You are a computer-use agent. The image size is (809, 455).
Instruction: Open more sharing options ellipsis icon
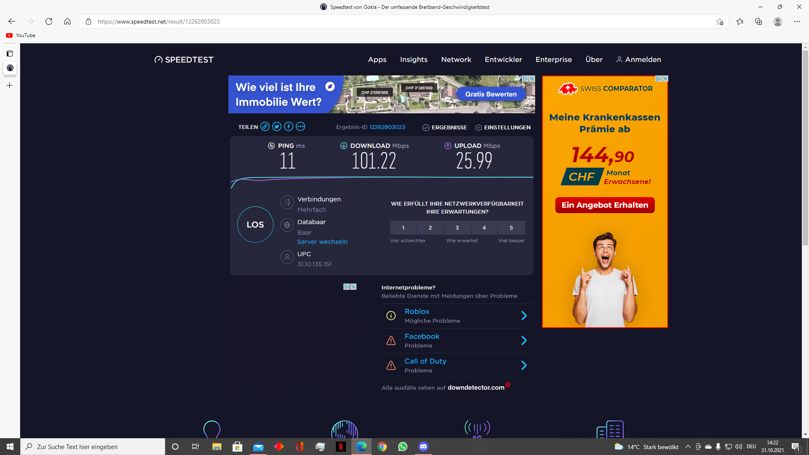(300, 126)
